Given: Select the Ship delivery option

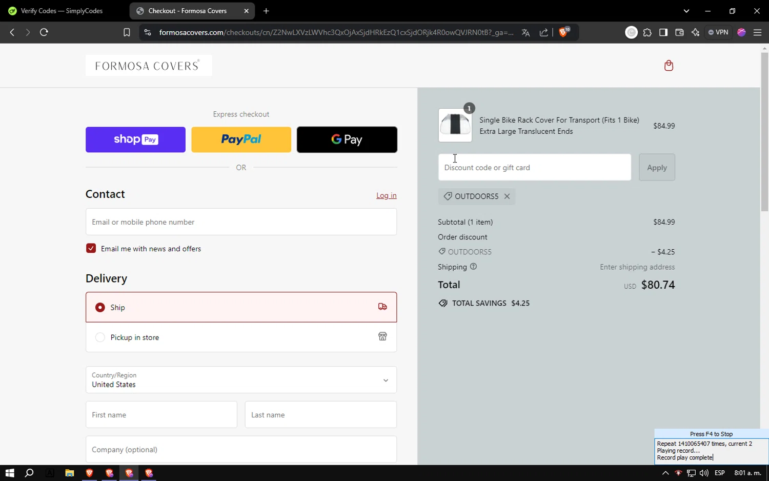Looking at the screenshot, I should pyautogui.click(x=241, y=307).
